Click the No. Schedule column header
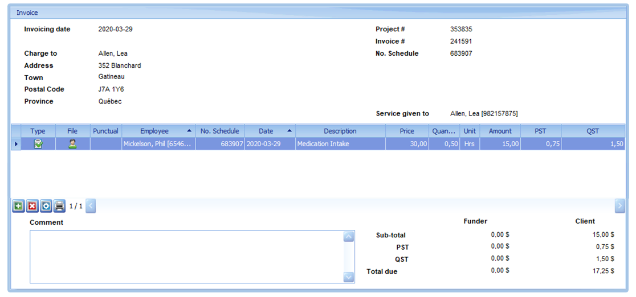636x297 pixels. (220, 131)
